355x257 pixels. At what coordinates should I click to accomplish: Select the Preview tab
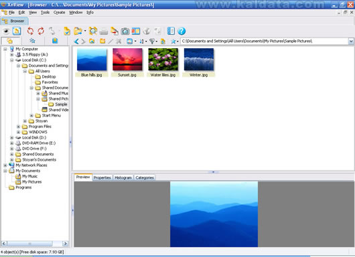[83, 177]
